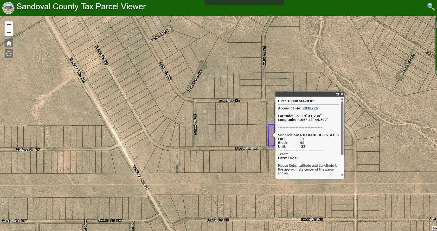The width and height of the screenshot is (437, 231).
Task: Click the Tangerine Ct NE street label
Action: [x=195, y=81]
